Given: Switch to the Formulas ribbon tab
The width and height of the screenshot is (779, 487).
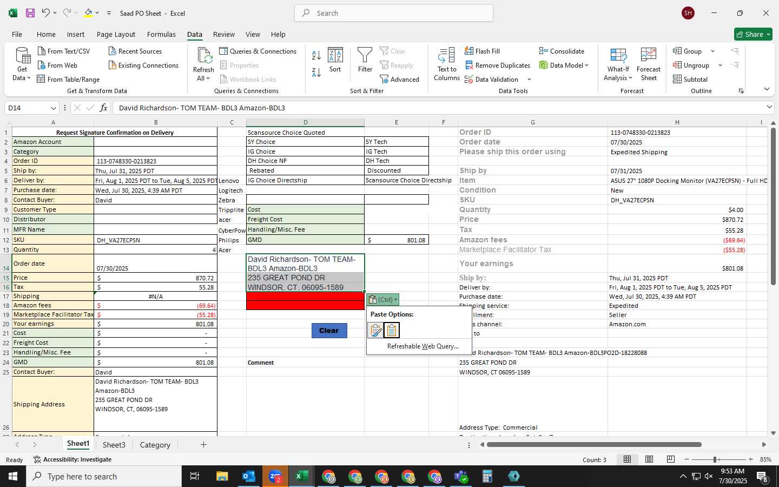Looking at the screenshot, I should [161, 34].
